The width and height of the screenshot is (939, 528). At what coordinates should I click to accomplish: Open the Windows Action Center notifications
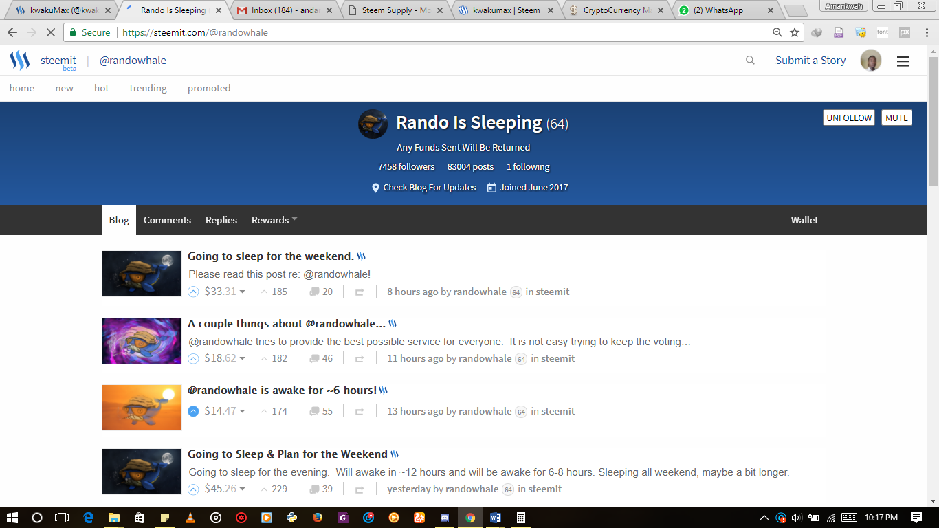coord(916,518)
